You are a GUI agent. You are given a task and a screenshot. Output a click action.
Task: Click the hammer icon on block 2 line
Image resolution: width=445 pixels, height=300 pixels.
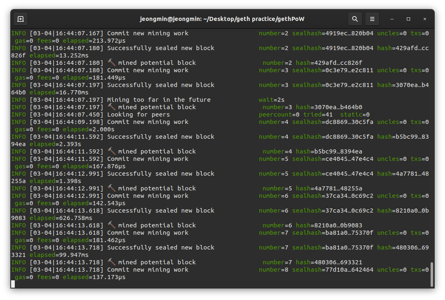click(111, 63)
